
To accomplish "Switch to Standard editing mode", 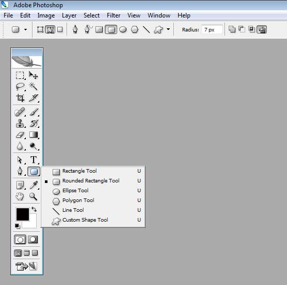I will 20,240.
